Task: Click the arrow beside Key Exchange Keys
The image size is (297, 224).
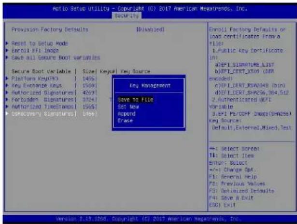Action: coord(7,85)
